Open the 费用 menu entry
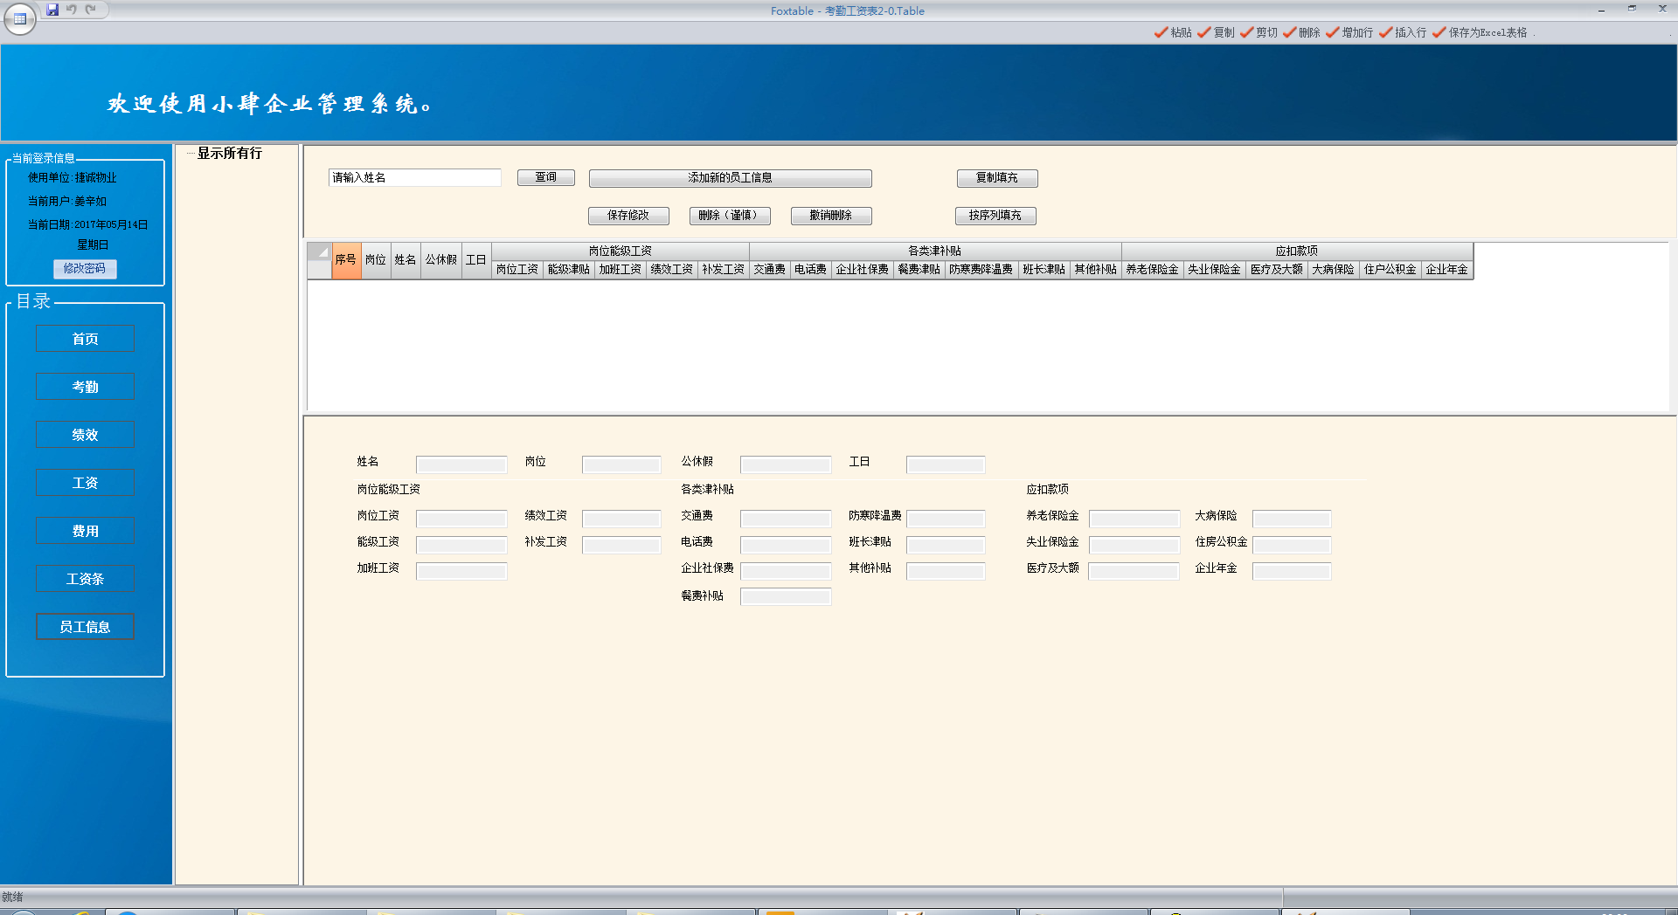The width and height of the screenshot is (1678, 915). click(x=85, y=531)
